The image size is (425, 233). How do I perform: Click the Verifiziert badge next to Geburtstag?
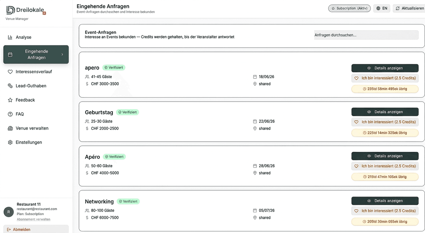point(128,112)
